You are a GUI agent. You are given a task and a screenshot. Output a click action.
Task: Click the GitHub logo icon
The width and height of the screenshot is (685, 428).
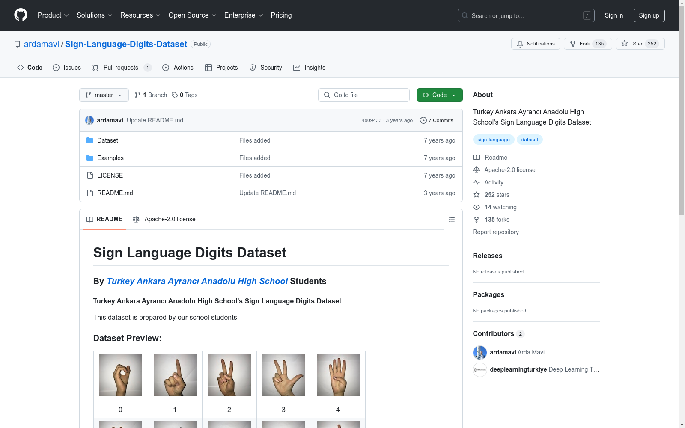[x=21, y=15]
